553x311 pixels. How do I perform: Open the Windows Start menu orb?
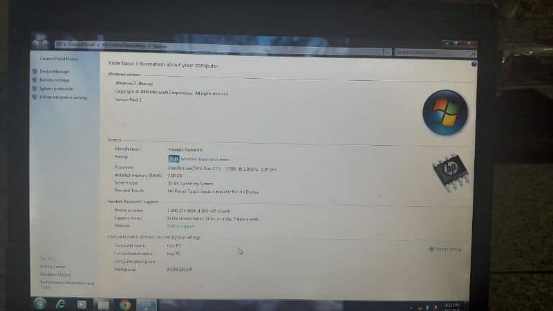pyautogui.click(x=39, y=303)
